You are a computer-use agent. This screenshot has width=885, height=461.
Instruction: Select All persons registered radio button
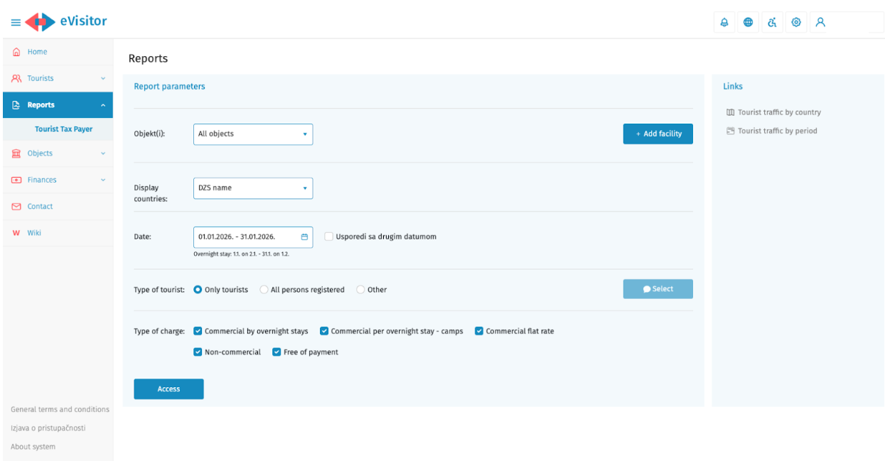pyautogui.click(x=264, y=290)
